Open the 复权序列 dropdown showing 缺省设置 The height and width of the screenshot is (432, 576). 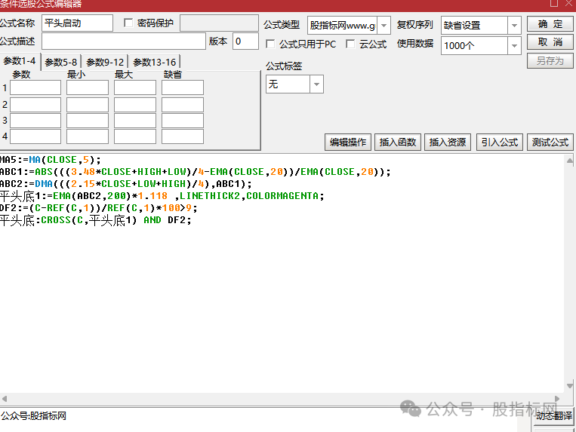[x=514, y=26]
